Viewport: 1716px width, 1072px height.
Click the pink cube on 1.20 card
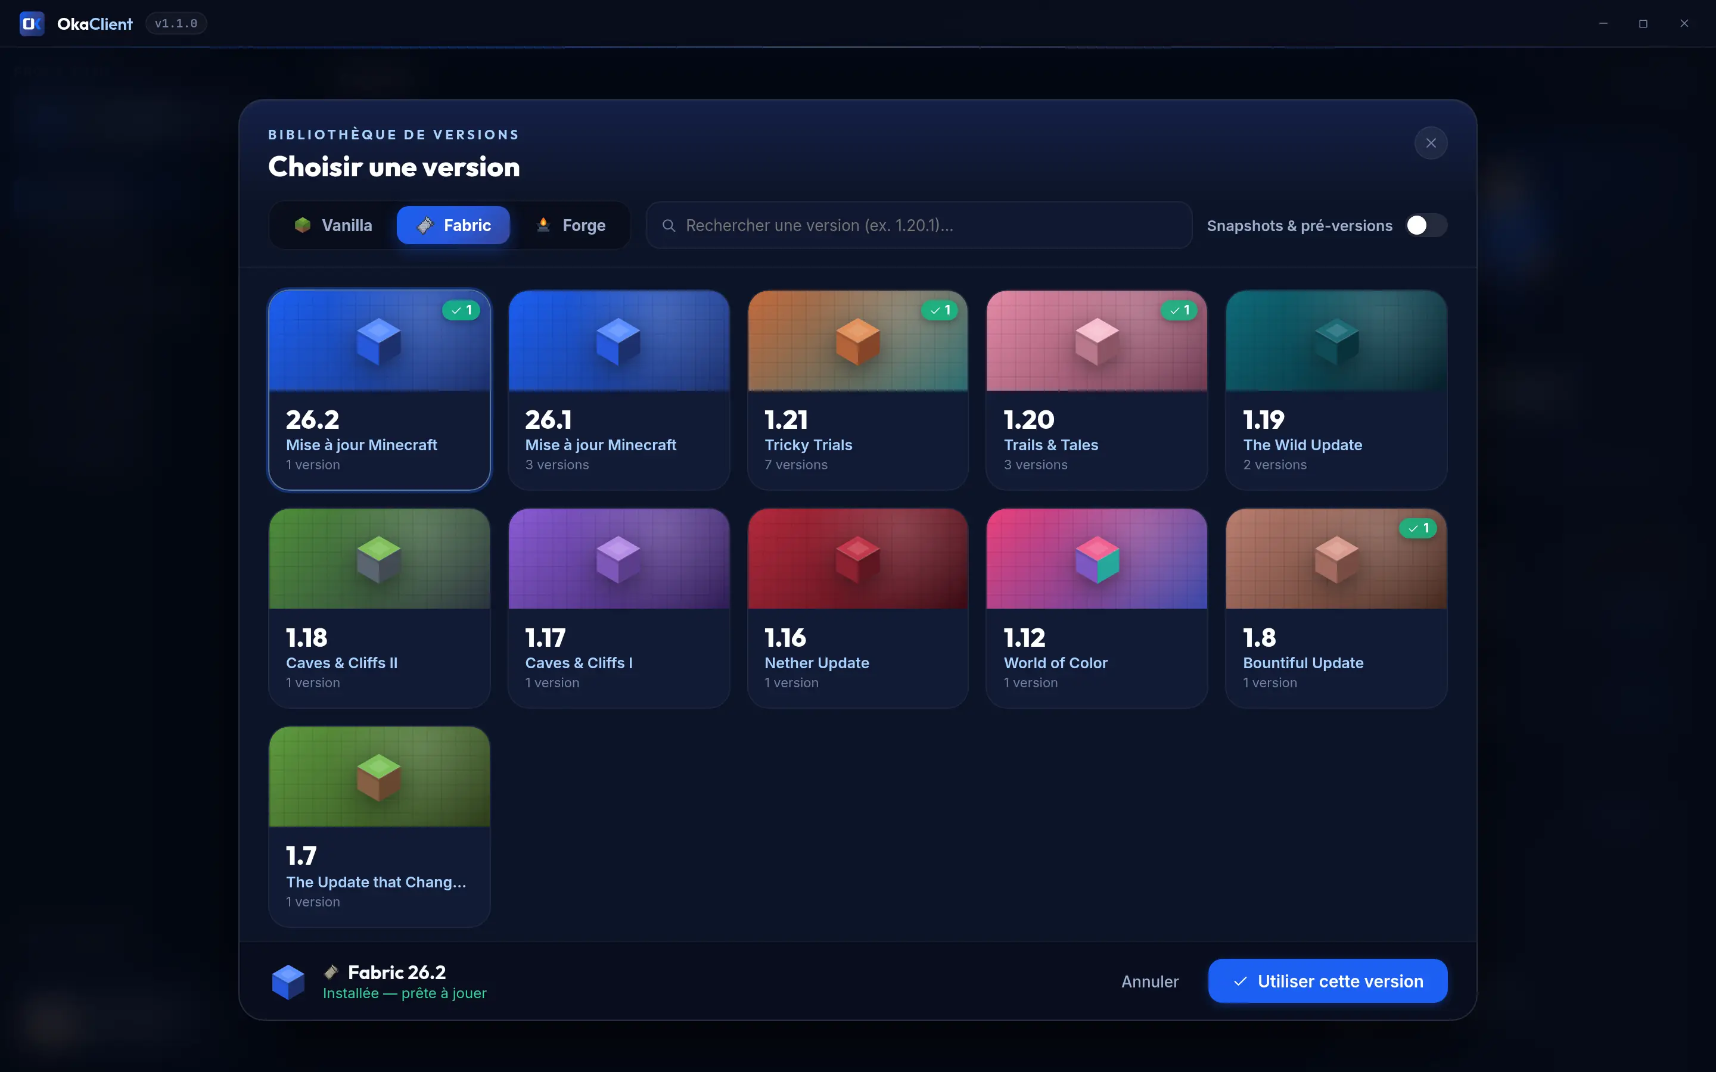1096,341
